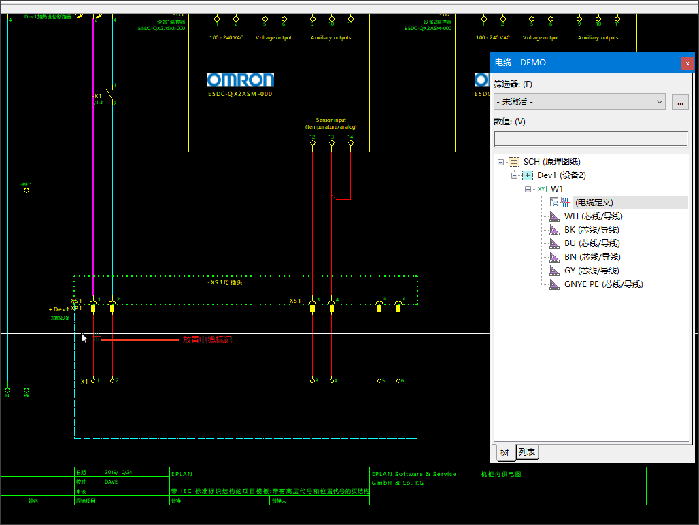Click the E5DC-QX2ASM-000 label under OMRON
This screenshot has height=525, width=699.
tap(240, 94)
